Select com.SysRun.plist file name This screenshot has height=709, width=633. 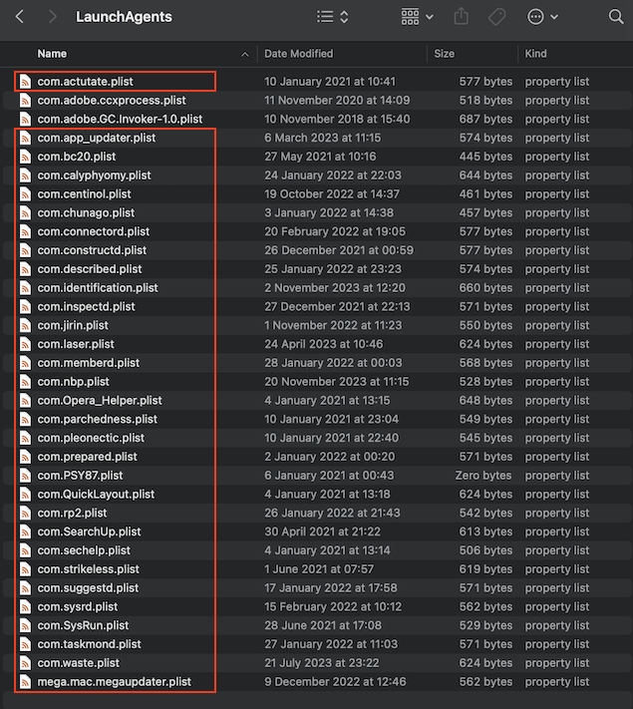83,625
